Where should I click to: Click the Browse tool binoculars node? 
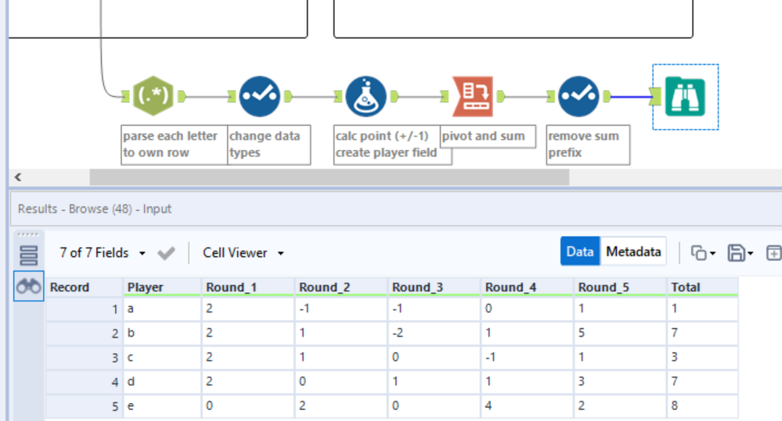point(685,96)
